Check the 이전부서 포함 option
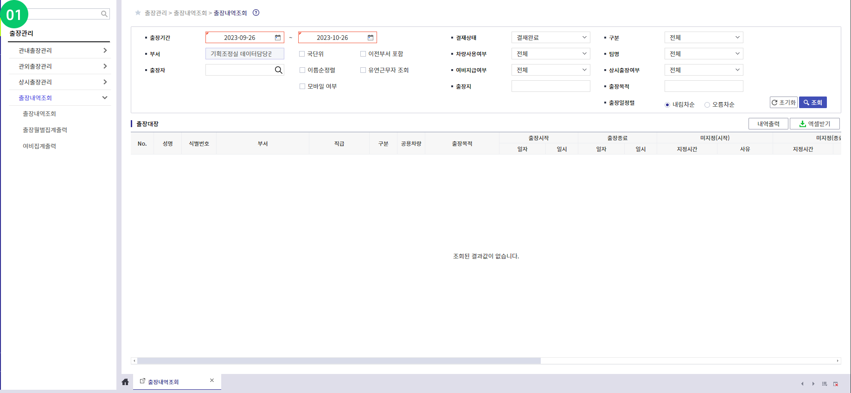Viewport: 851px width, 393px height. click(x=363, y=54)
